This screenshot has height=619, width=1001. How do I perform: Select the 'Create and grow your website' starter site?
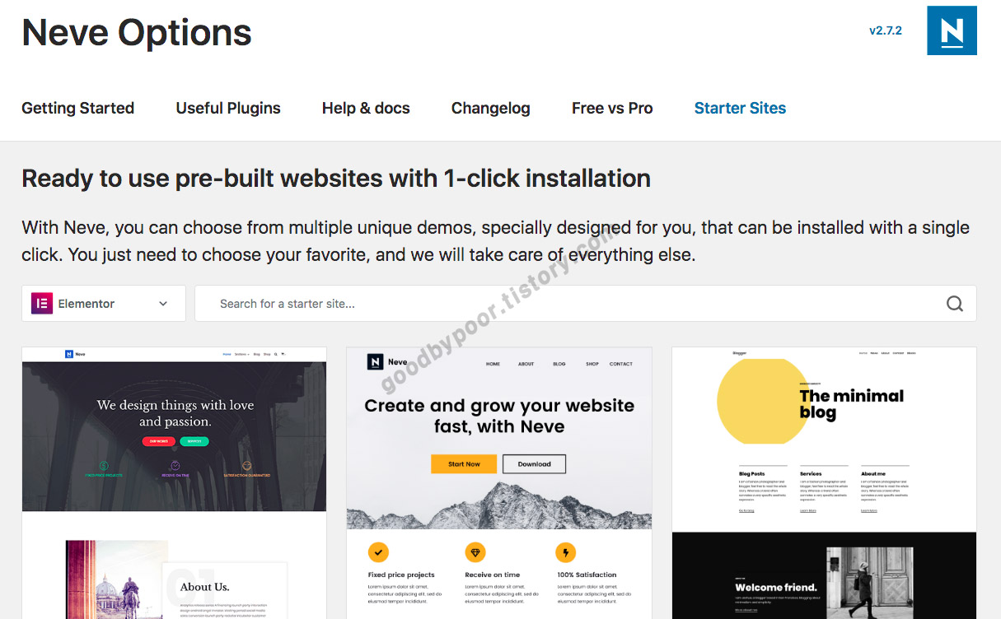pos(498,482)
